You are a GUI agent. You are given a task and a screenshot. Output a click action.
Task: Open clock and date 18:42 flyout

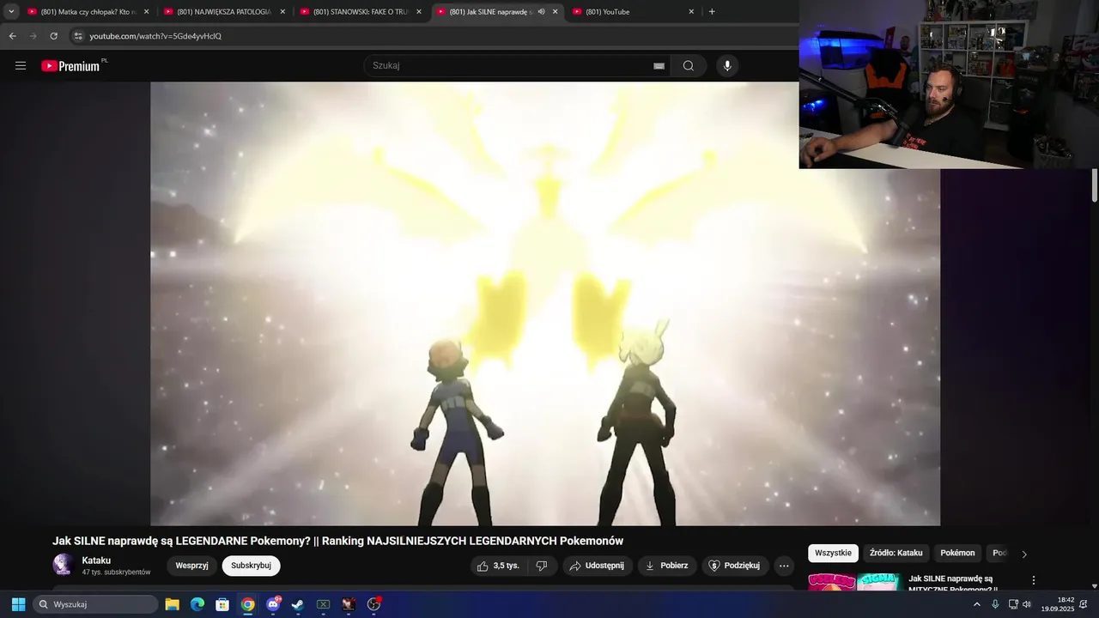pos(1058,604)
